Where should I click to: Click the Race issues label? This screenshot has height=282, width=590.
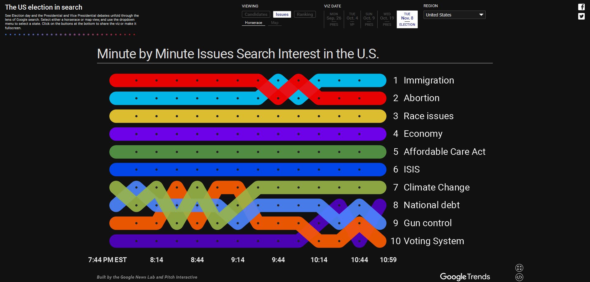428,116
